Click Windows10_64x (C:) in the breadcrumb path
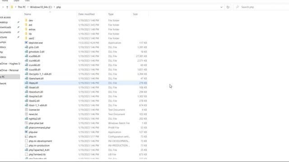This screenshot has height=162, width=289. (41, 7)
